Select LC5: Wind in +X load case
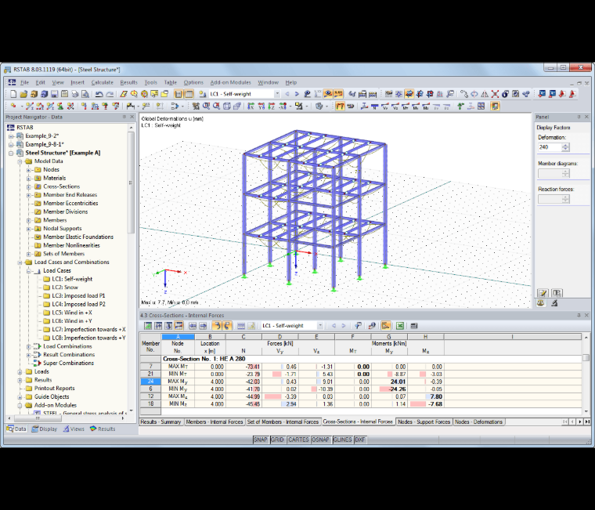The image size is (595, 510). (x=72, y=313)
